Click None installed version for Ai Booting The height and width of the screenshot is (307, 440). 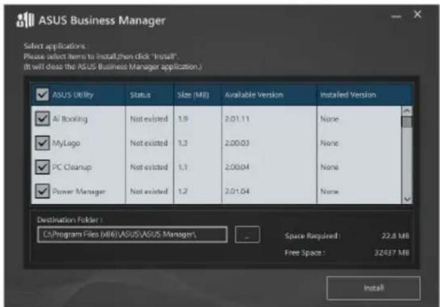[329, 119]
